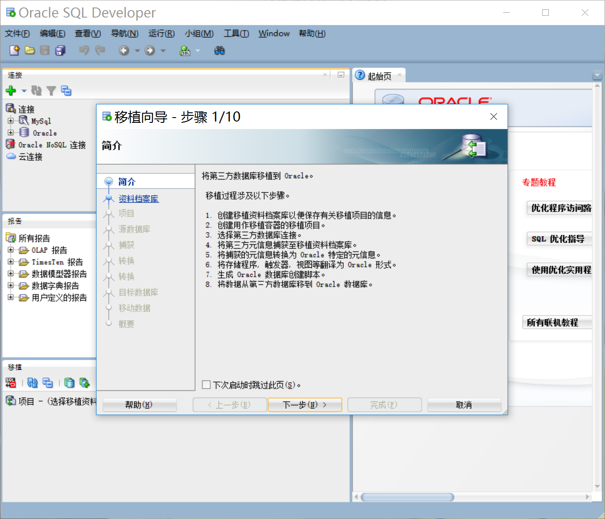Click the binoculars Find DB Object icon

pos(220,50)
